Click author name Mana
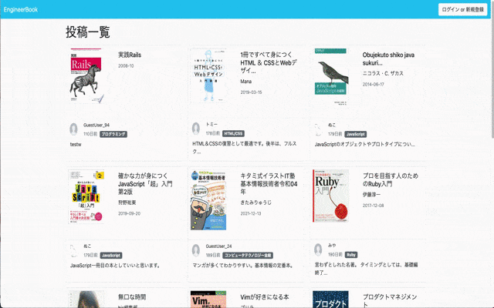The image size is (494, 308). click(245, 82)
